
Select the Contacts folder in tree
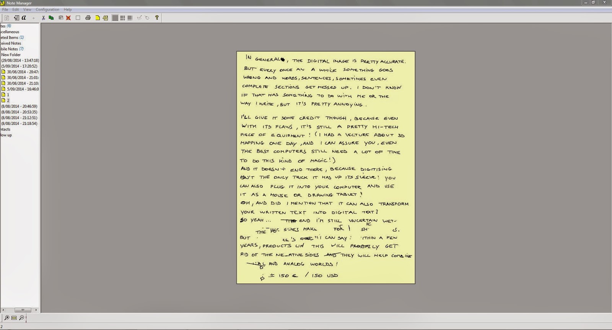pyautogui.click(x=5, y=129)
